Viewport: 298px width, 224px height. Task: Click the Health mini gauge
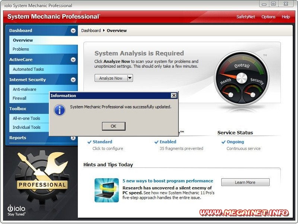click(x=231, y=95)
